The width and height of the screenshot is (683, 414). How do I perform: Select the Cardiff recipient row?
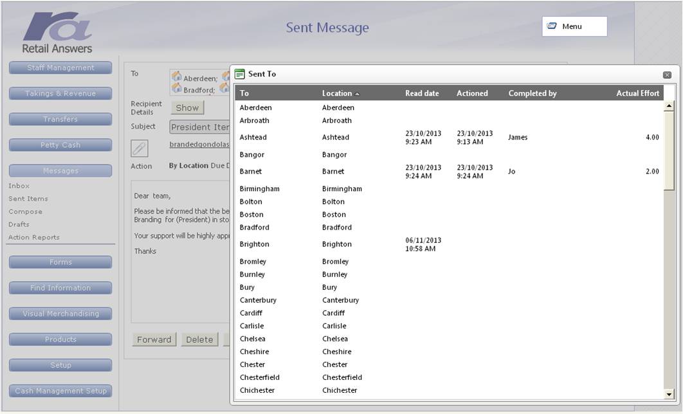tap(449, 313)
